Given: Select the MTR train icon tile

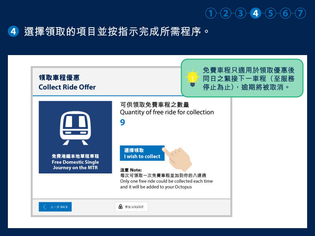Looking at the screenshot, I should 75,137.
